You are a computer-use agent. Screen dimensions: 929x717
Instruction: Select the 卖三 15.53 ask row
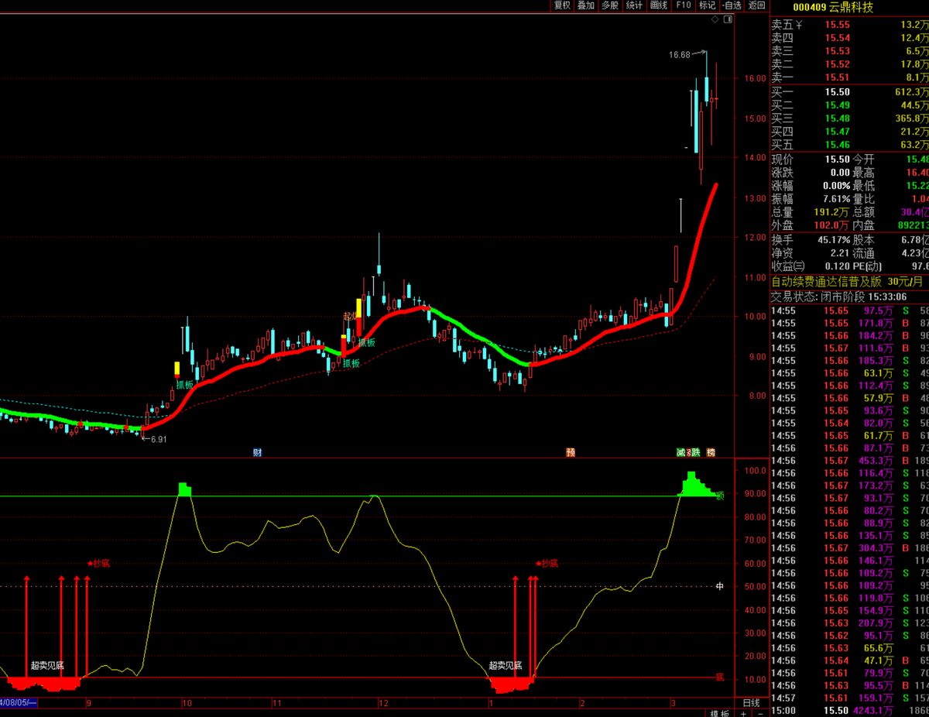pos(849,51)
